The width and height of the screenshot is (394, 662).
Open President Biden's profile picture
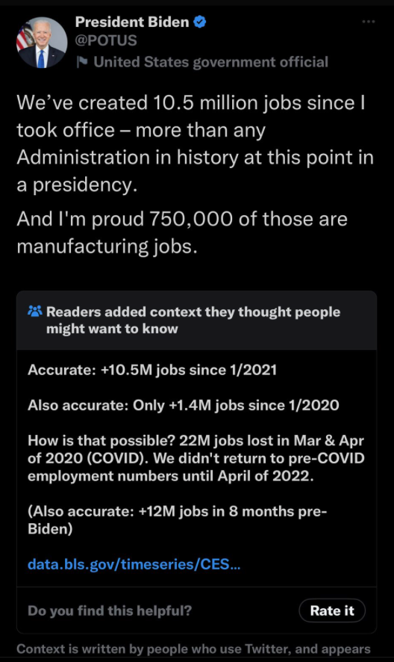pyautogui.click(x=41, y=43)
